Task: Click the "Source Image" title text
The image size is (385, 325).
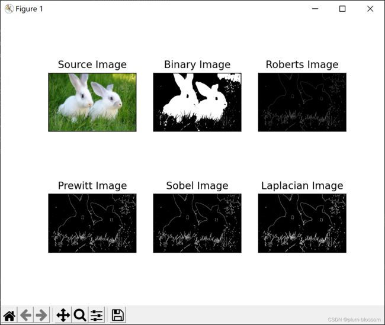Action: (92, 65)
